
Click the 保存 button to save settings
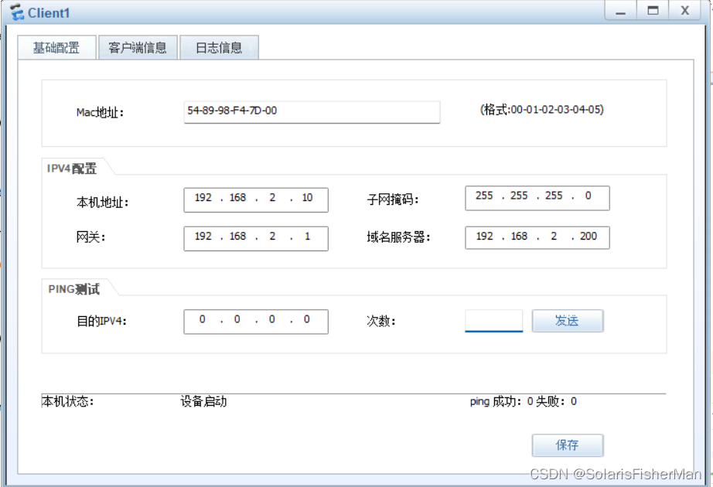(x=568, y=445)
